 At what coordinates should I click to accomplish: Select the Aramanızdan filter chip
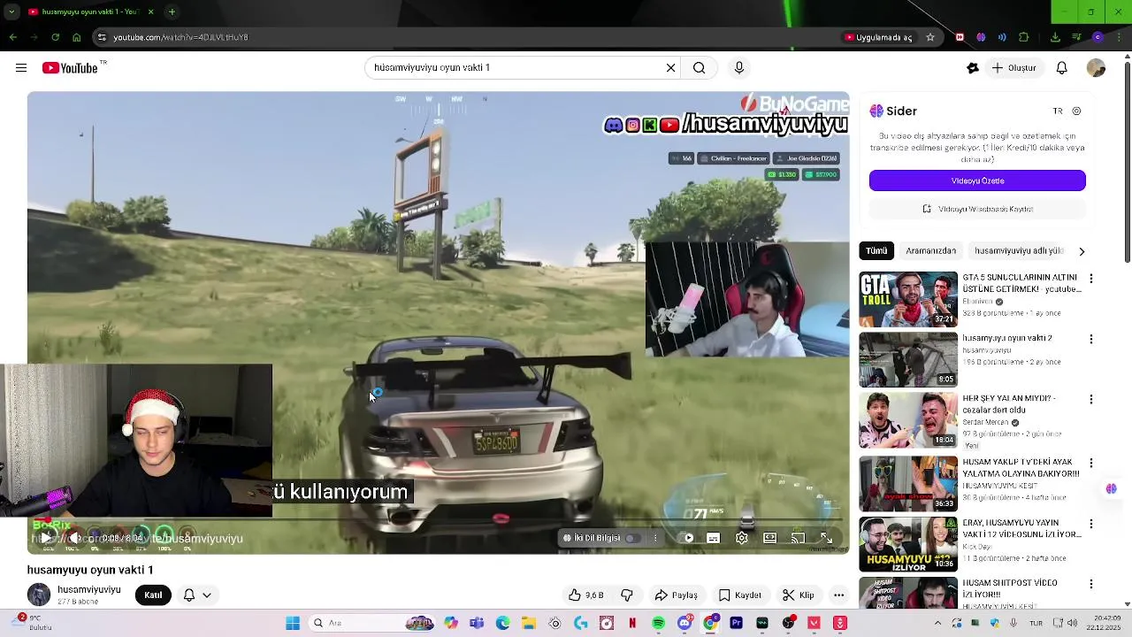930,250
